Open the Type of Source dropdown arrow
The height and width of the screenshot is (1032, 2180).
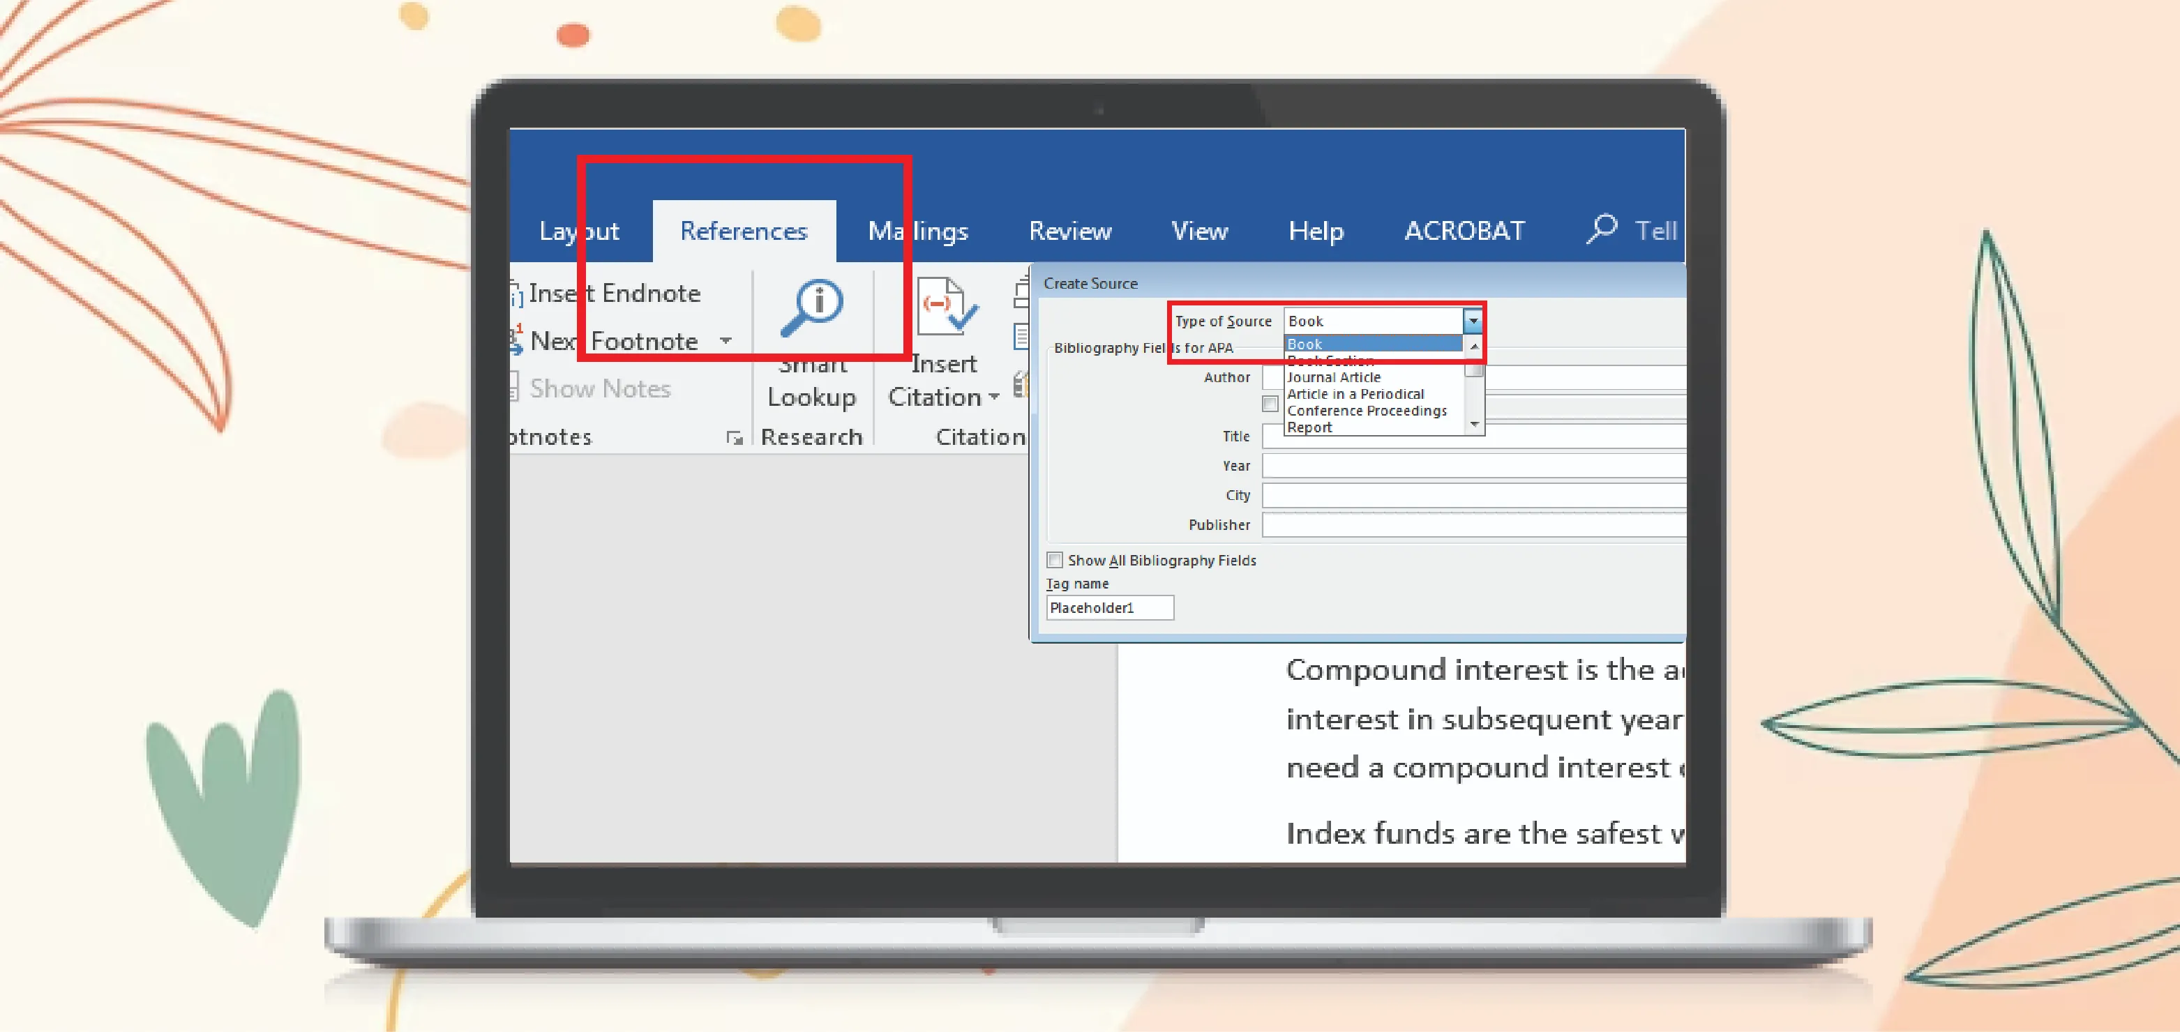pyautogui.click(x=1473, y=321)
